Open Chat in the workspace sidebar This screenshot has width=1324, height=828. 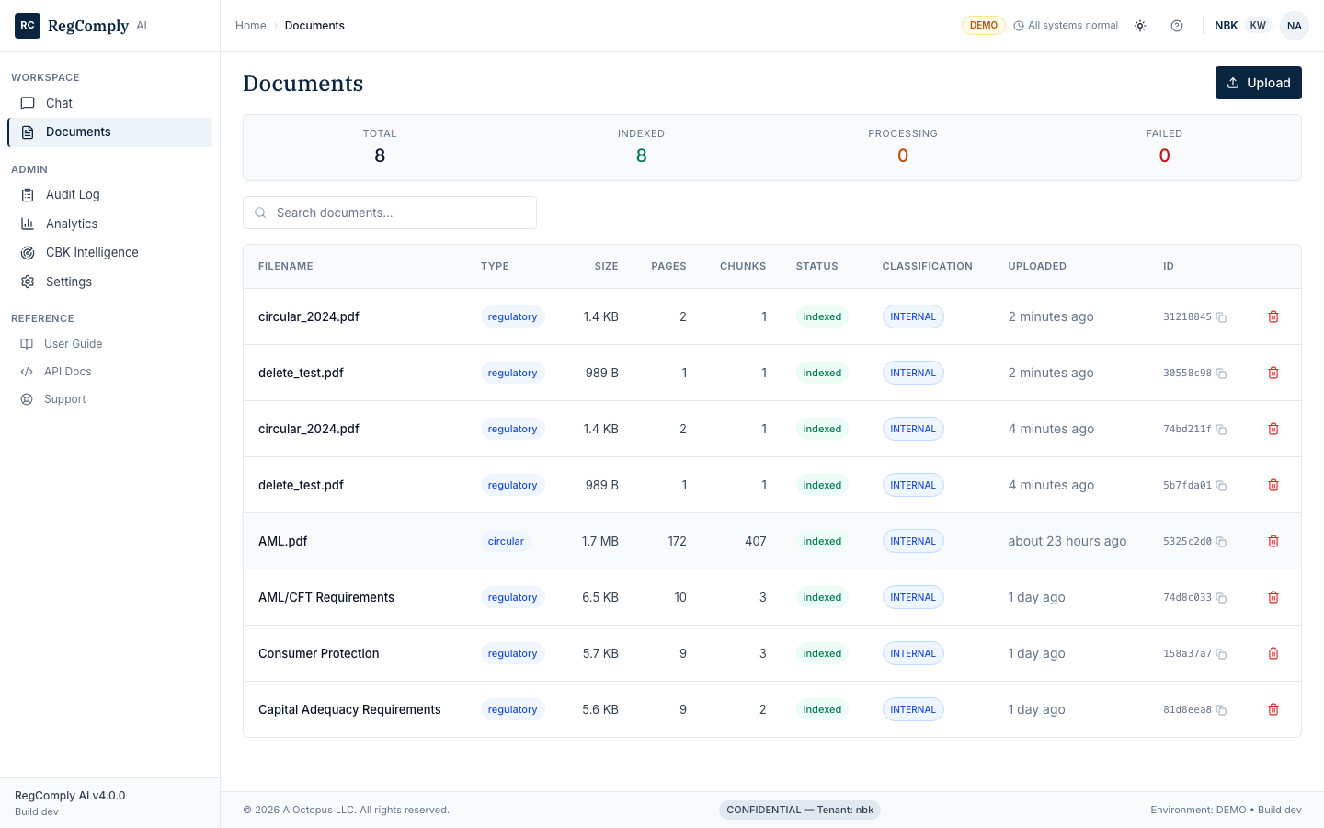[110, 103]
